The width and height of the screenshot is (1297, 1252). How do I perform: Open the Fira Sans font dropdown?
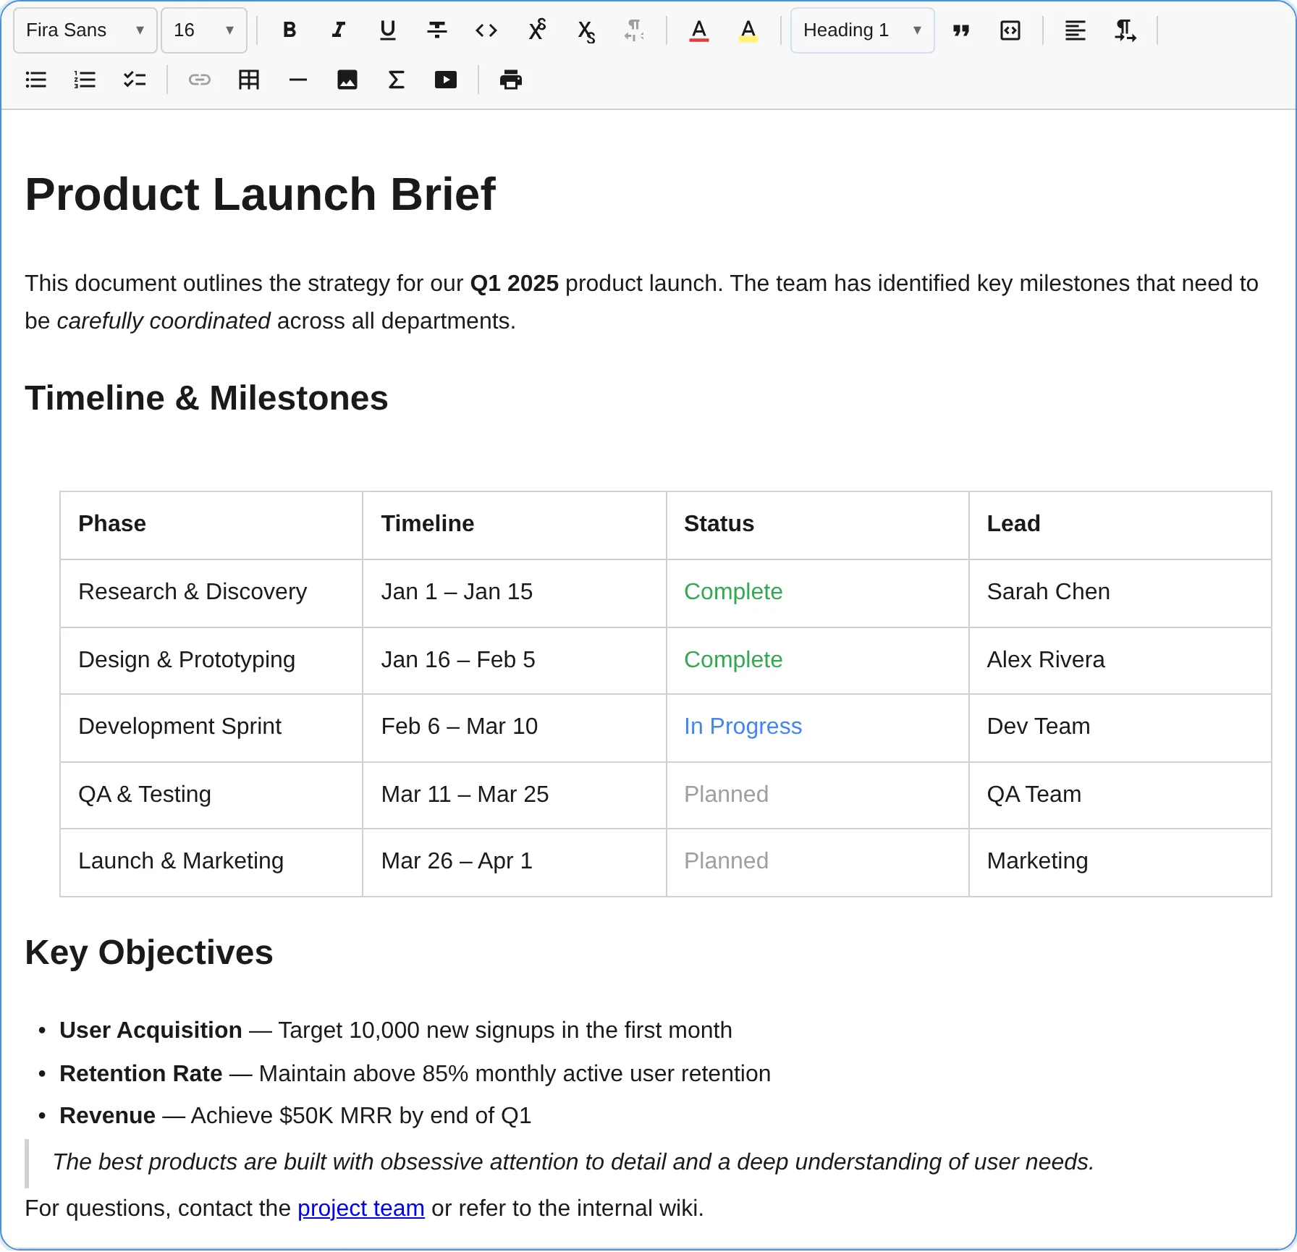tap(85, 30)
